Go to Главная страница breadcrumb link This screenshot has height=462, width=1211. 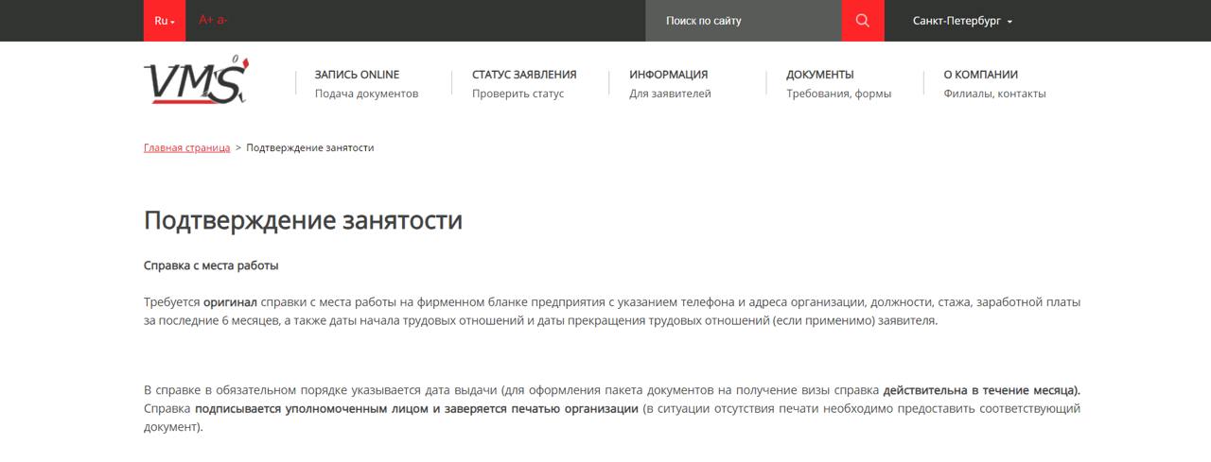pos(186,148)
